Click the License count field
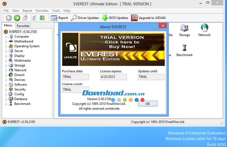 pyautogui.click(x=76, y=90)
